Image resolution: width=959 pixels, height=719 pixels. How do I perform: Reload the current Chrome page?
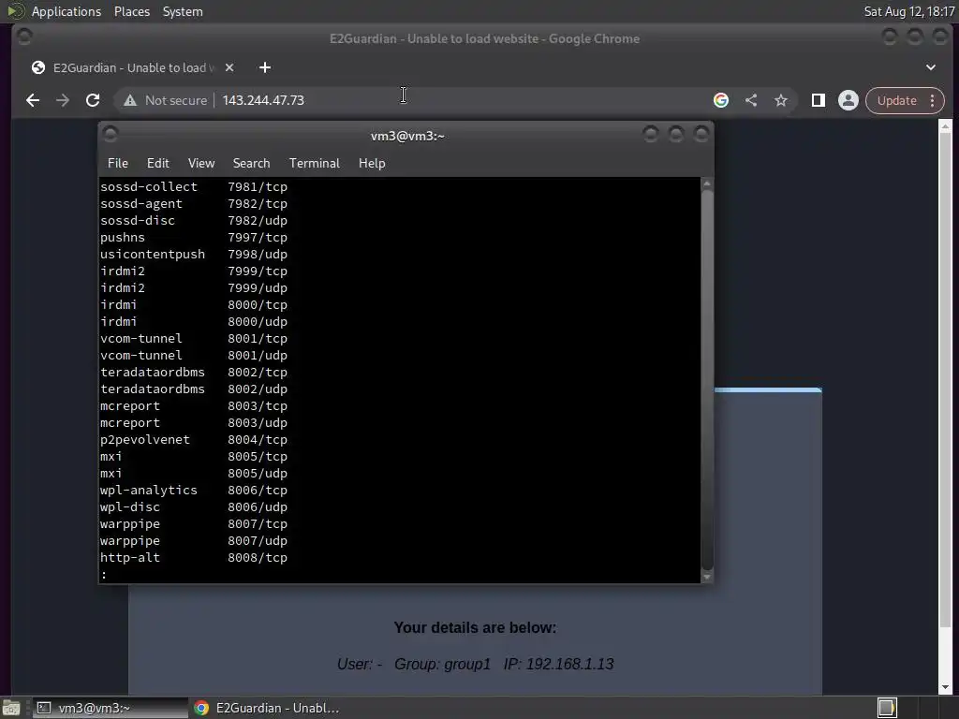tap(93, 100)
